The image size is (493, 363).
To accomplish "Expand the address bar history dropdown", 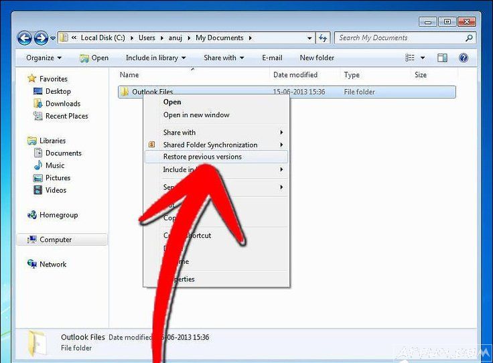I will (309, 38).
